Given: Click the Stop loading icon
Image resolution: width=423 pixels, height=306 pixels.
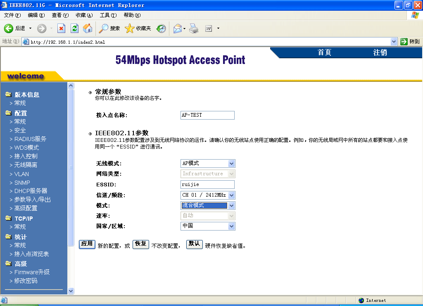Looking at the screenshot, I should [x=61, y=28].
